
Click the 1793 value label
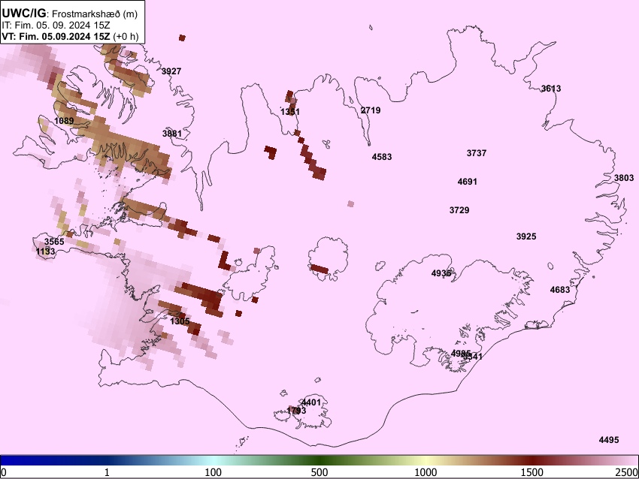point(296,411)
